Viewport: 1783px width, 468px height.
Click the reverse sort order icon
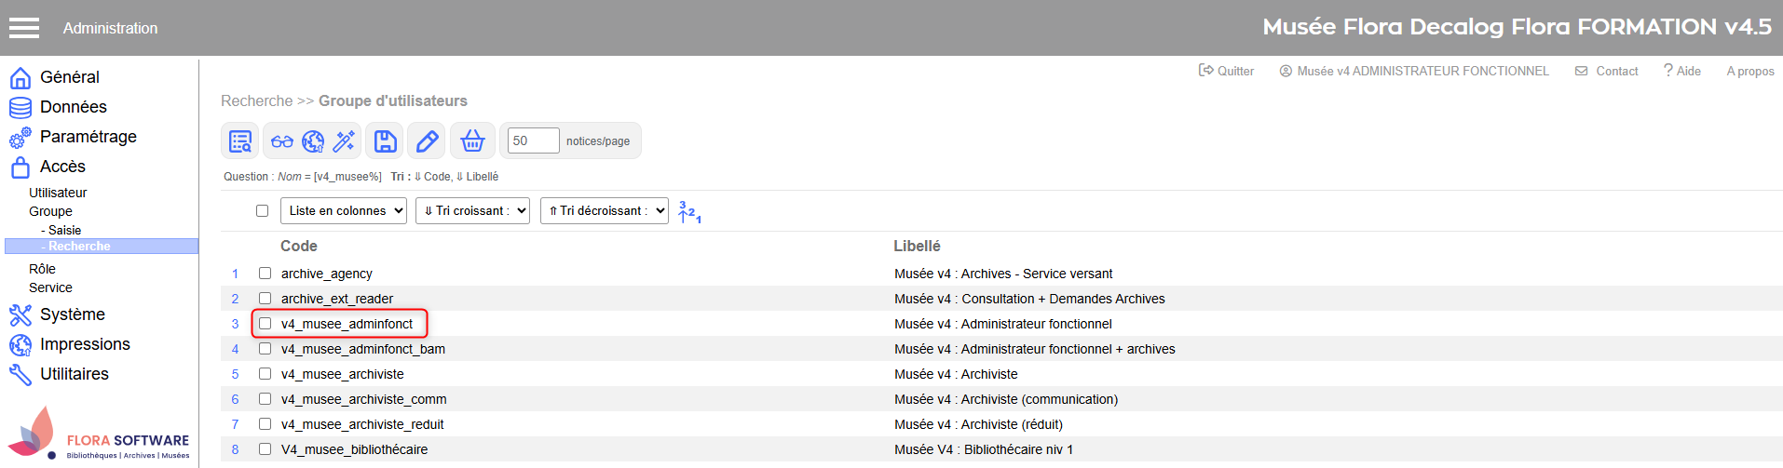(x=689, y=212)
